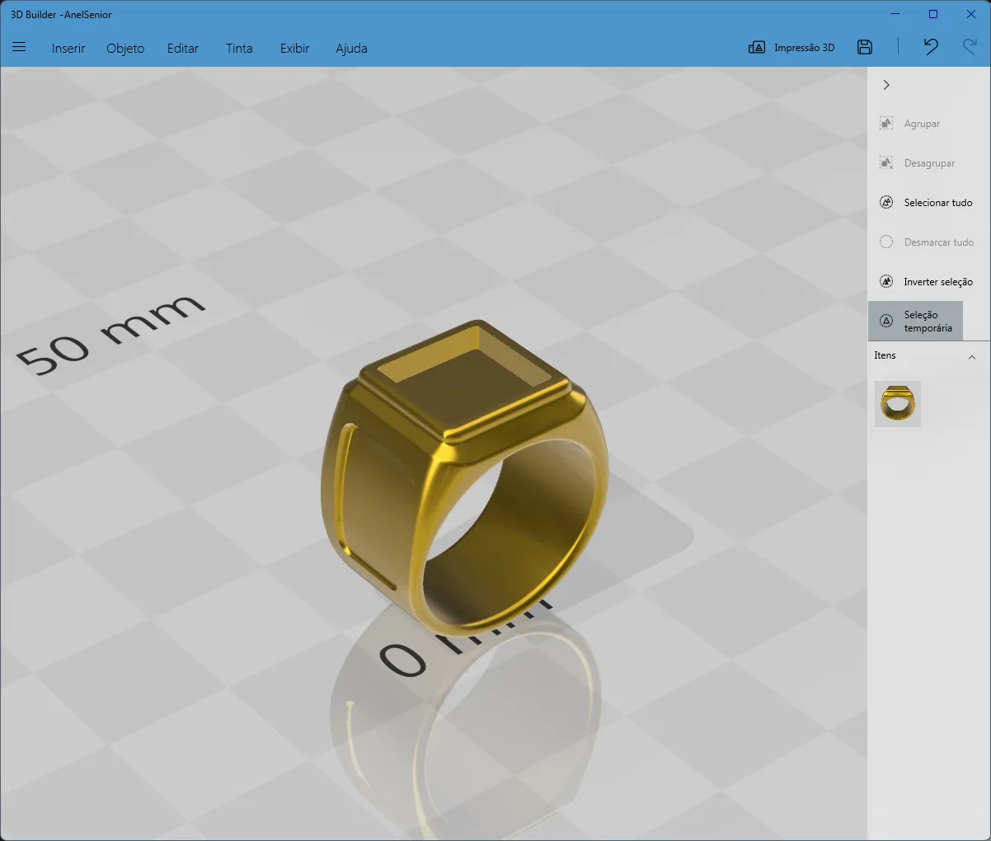Click the Desmarcar tudo circle icon
991x841 pixels.
coord(886,242)
